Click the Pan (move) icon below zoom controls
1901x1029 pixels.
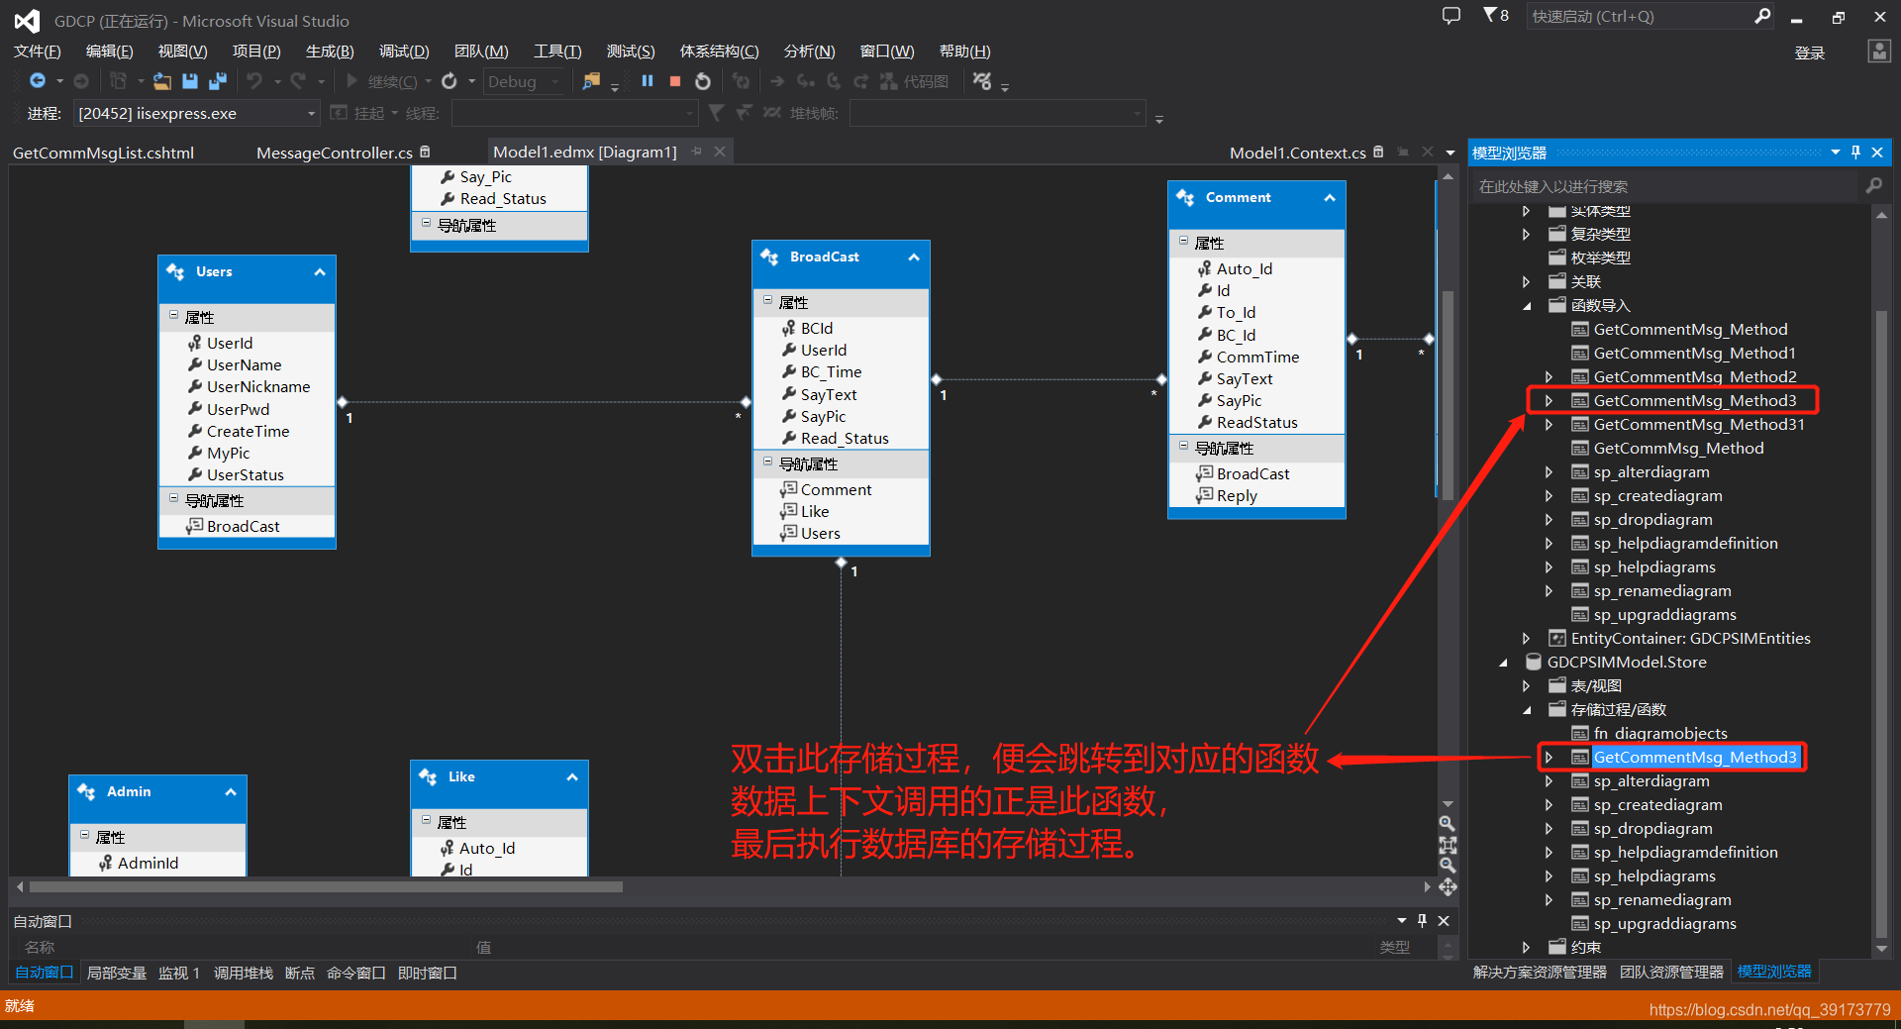(1448, 887)
